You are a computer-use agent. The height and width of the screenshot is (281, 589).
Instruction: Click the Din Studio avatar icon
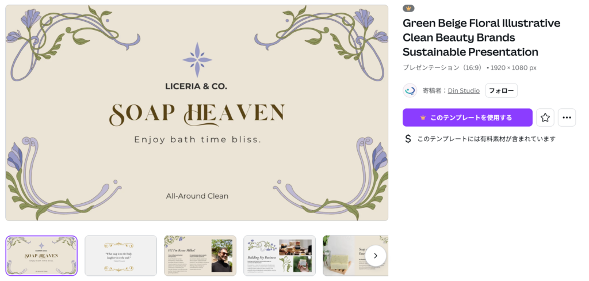point(410,90)
